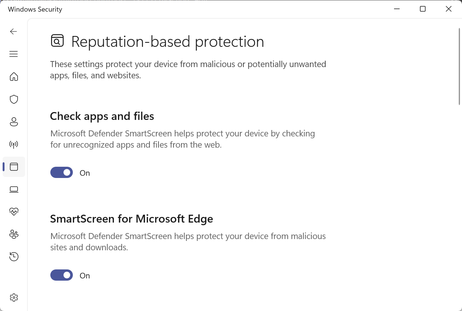Click the Check apps and files heading
This screenshot has width=462, height=311.
102,116
